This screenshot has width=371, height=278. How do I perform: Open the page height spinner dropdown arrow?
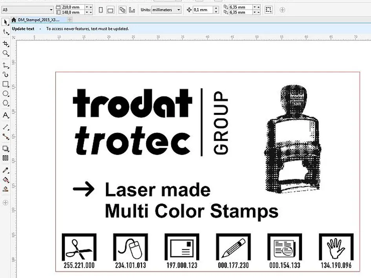pyautogui.click(x=87, y=12)
